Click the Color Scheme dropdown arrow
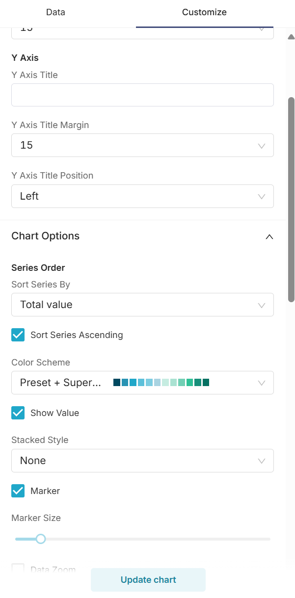The width and height of the screenshot is (295, 598). click(262, 383)
